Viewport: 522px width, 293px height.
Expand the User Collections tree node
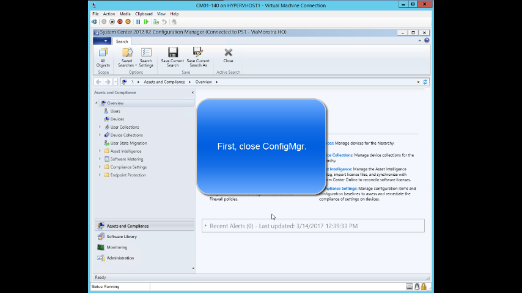[x=100, y=127]
